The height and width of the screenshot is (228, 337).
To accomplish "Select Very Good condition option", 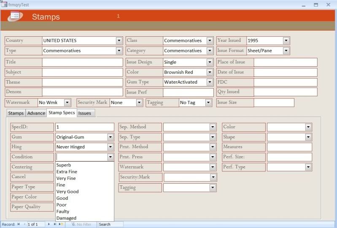I will tap(85, 192).
